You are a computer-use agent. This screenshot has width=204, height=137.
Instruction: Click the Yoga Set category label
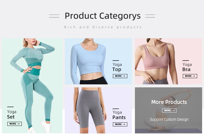coord(12,114)
